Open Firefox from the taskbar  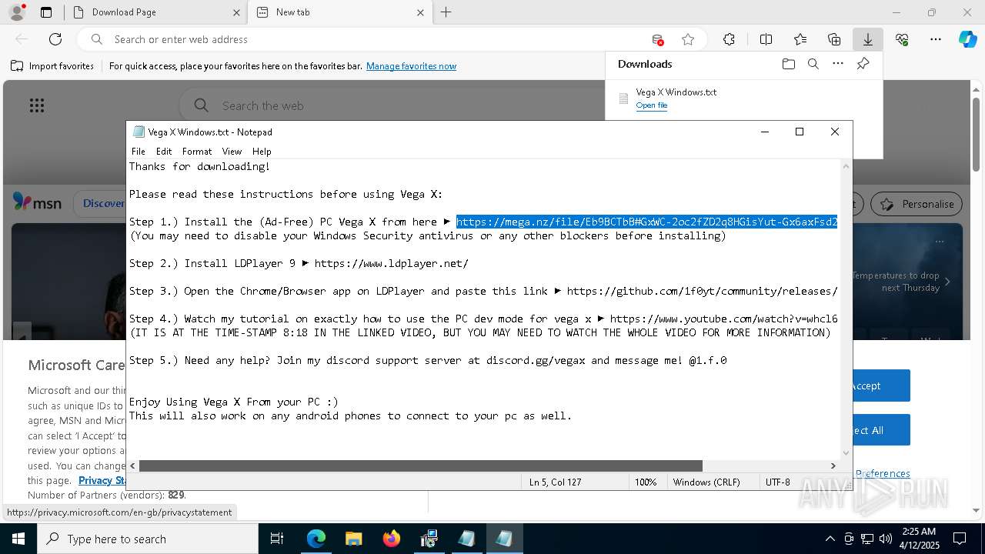[391, 539]
